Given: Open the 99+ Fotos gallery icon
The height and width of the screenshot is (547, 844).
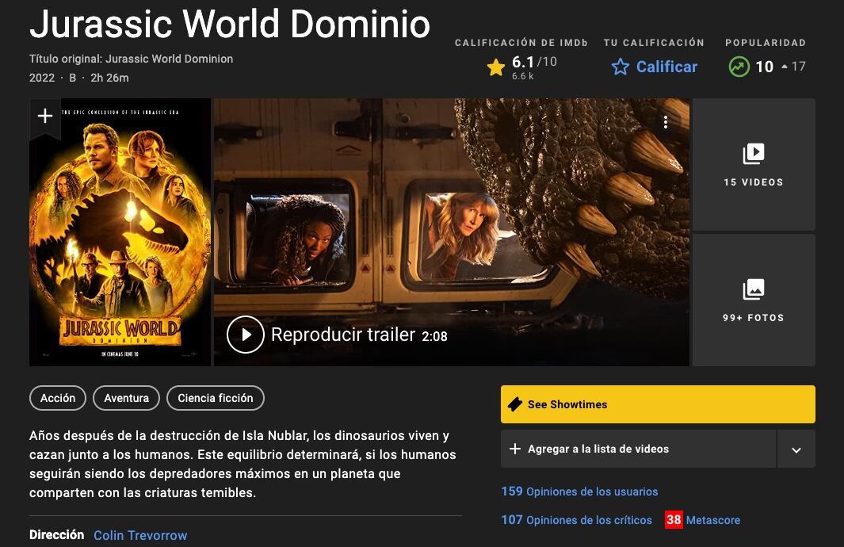Looking at the screenshot, I should click(753, 290).
